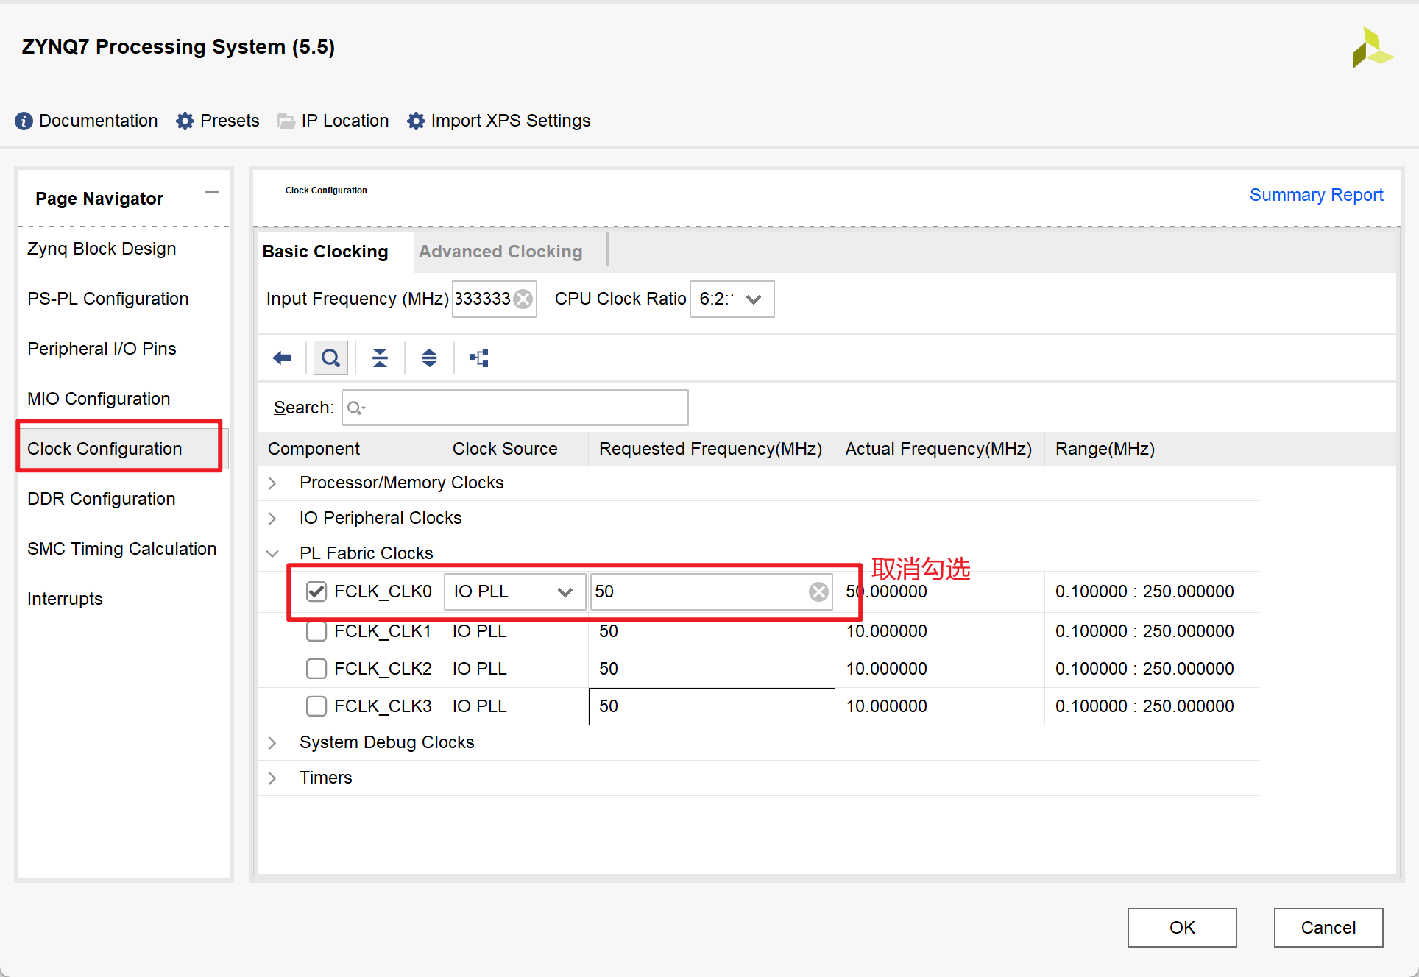Open the Presets menu
Screen dimensions: 1419x977
click(x=230, y=121)
